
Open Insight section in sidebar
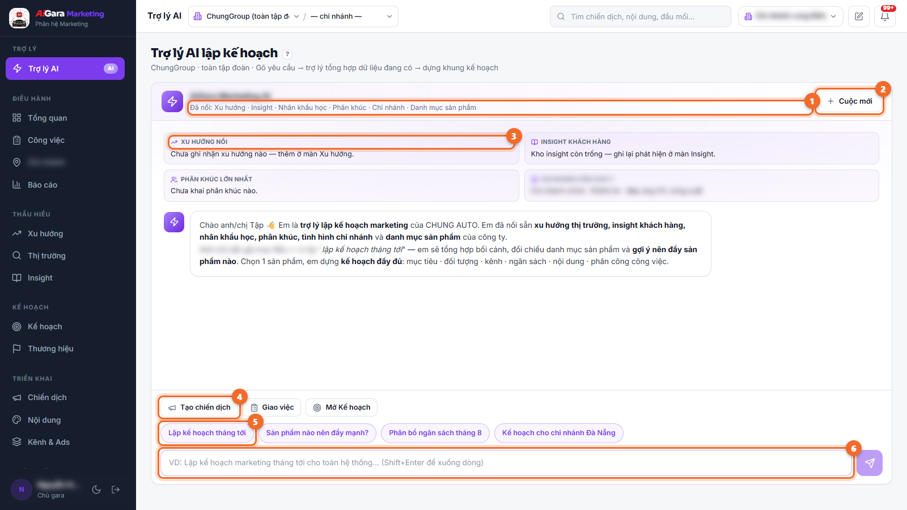[x=65, y=278]
